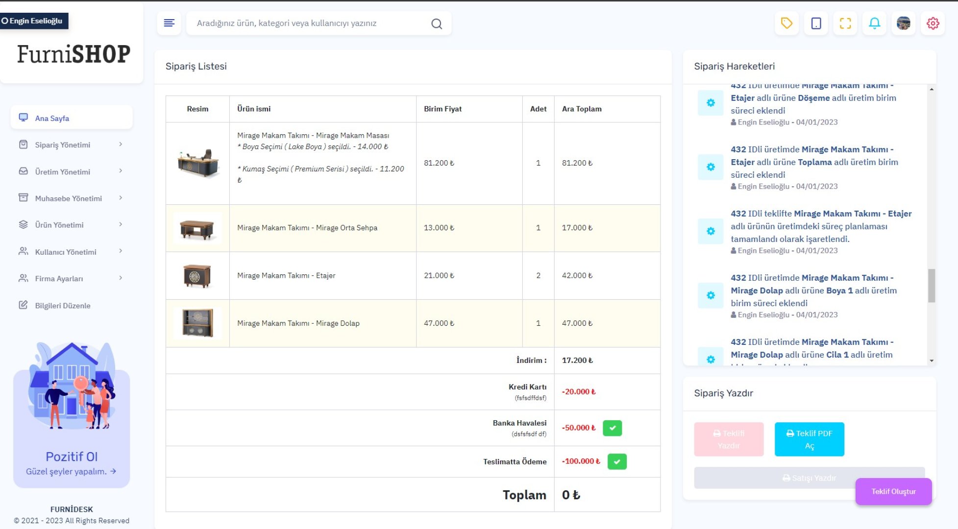Toggle green check for Teslimatta Ödeme payment
This screenshot has height=529, width=958.
click(x=617, y=461)
